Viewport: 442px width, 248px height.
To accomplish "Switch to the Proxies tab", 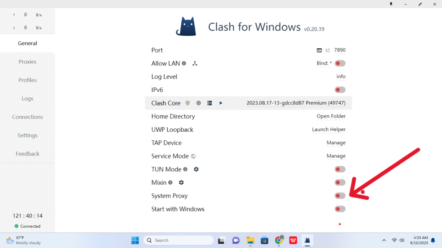I will [x=27, y=62].
